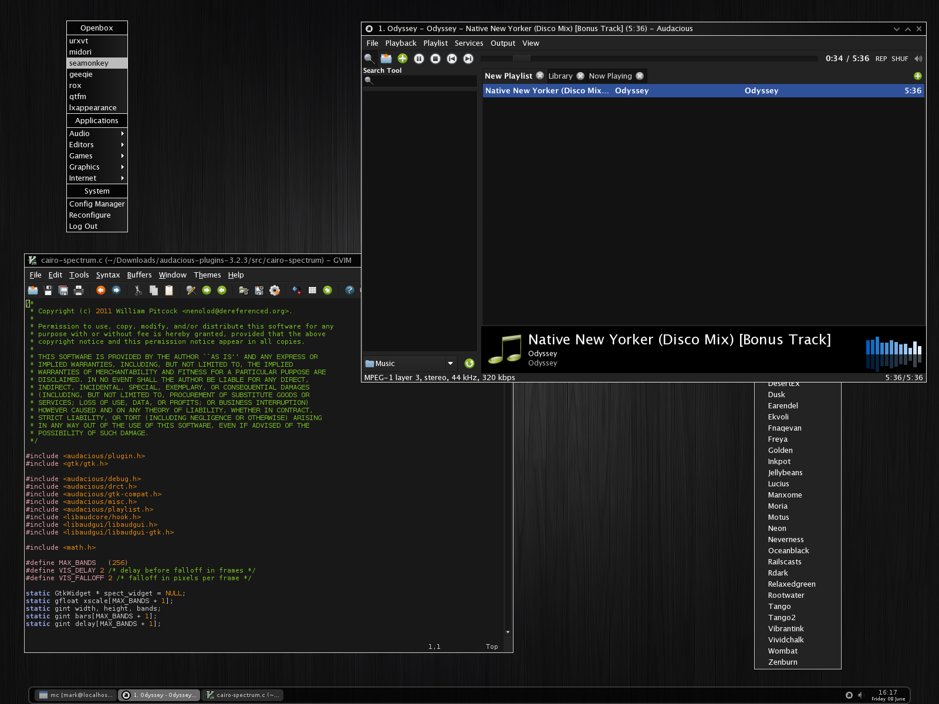This screenshot has height=704, width=939.
Task: Click the Save floppy icon in GVIM toolbar
Action: click(48, 290)
